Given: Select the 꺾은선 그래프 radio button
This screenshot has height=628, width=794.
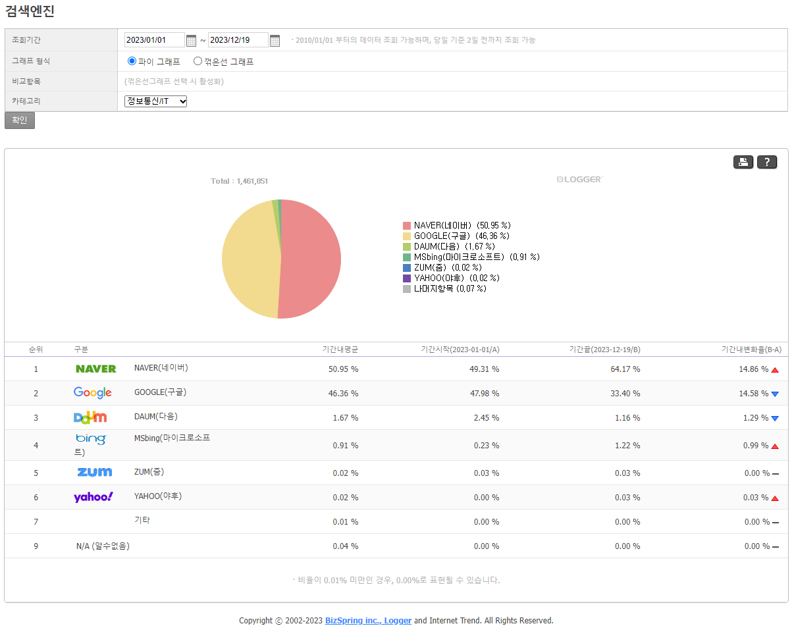Looking at the screenshot, I should 198,61.
